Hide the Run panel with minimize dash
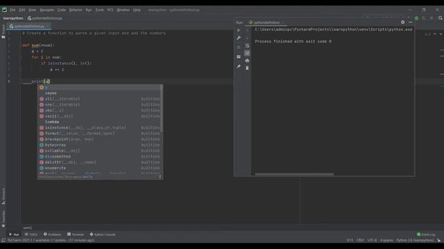The height and width of the screenshot is (249, 444). pos(410,22)
